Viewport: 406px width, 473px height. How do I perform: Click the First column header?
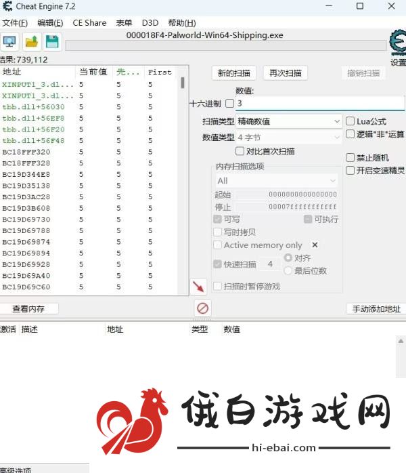coord(160,72)
